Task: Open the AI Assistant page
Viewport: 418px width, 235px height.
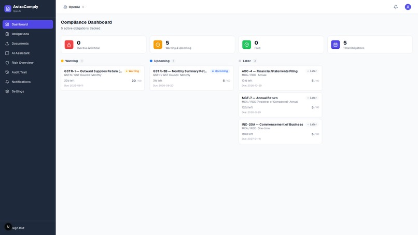Action: [x=27, y=53]
